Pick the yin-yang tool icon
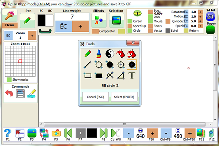219x146 pixels. 110,54
